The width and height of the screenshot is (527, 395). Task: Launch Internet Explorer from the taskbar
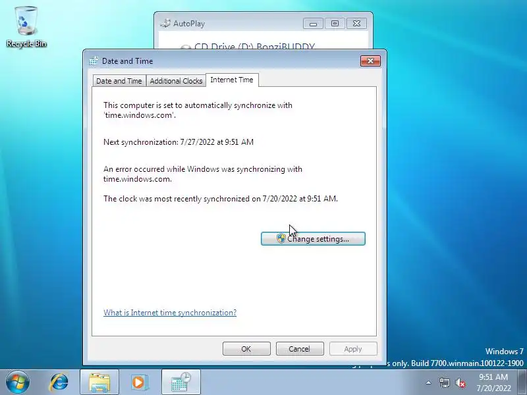coord(59,382)
